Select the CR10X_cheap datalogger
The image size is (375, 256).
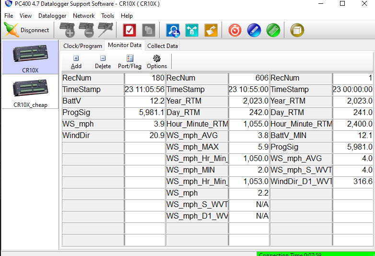coord(30,92)
